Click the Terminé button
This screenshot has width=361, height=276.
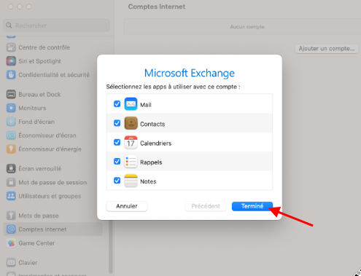tap(252, 206)
